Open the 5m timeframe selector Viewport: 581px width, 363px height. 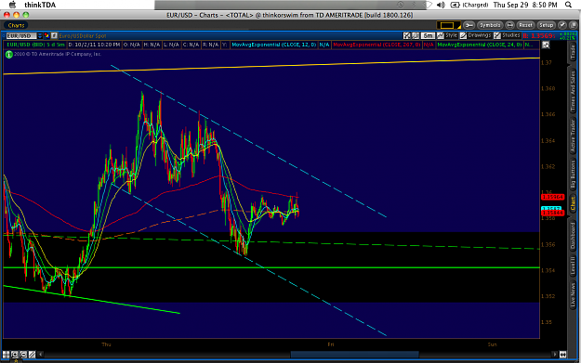pyautogui.click(x=428, y=35)
